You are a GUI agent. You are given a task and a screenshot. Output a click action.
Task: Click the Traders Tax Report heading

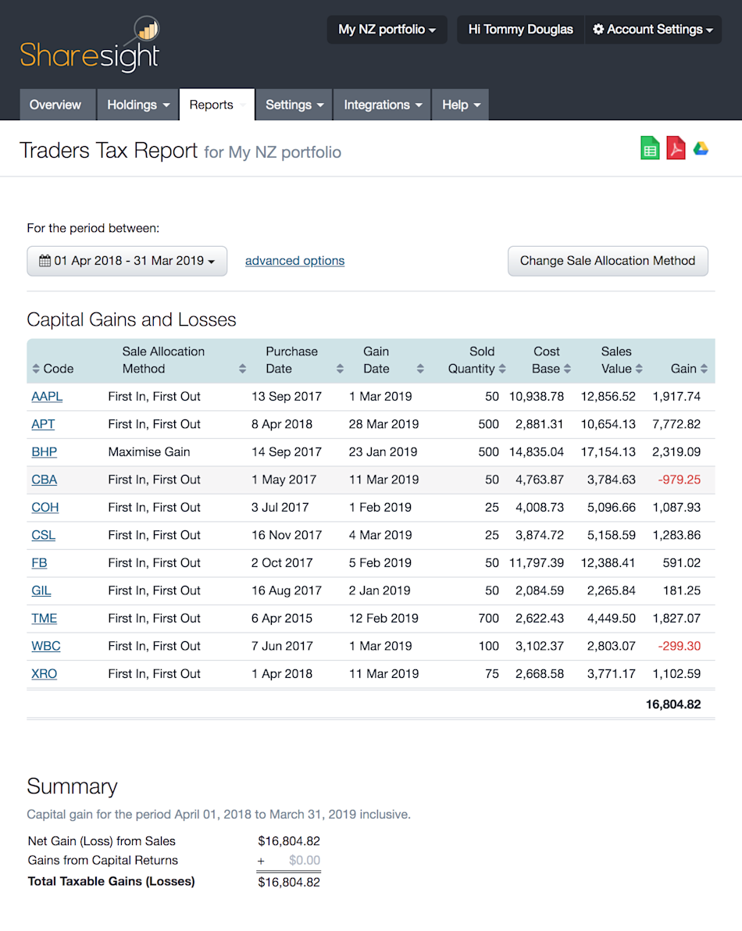(x=109, y=150)
